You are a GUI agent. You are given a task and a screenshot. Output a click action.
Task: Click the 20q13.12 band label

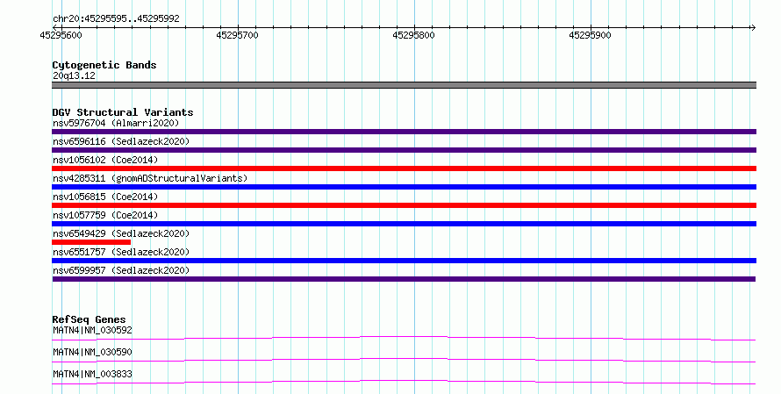coord(74,75)
